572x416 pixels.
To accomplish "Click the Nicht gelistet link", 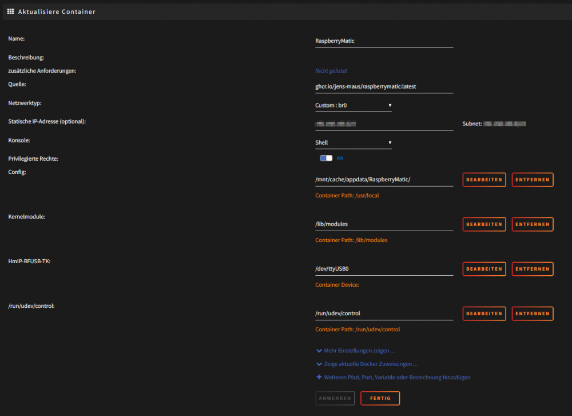I will [331, 71].
